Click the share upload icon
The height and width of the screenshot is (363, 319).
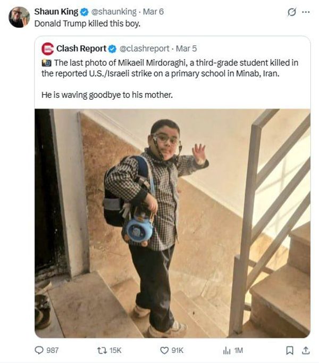coord(306,350)
